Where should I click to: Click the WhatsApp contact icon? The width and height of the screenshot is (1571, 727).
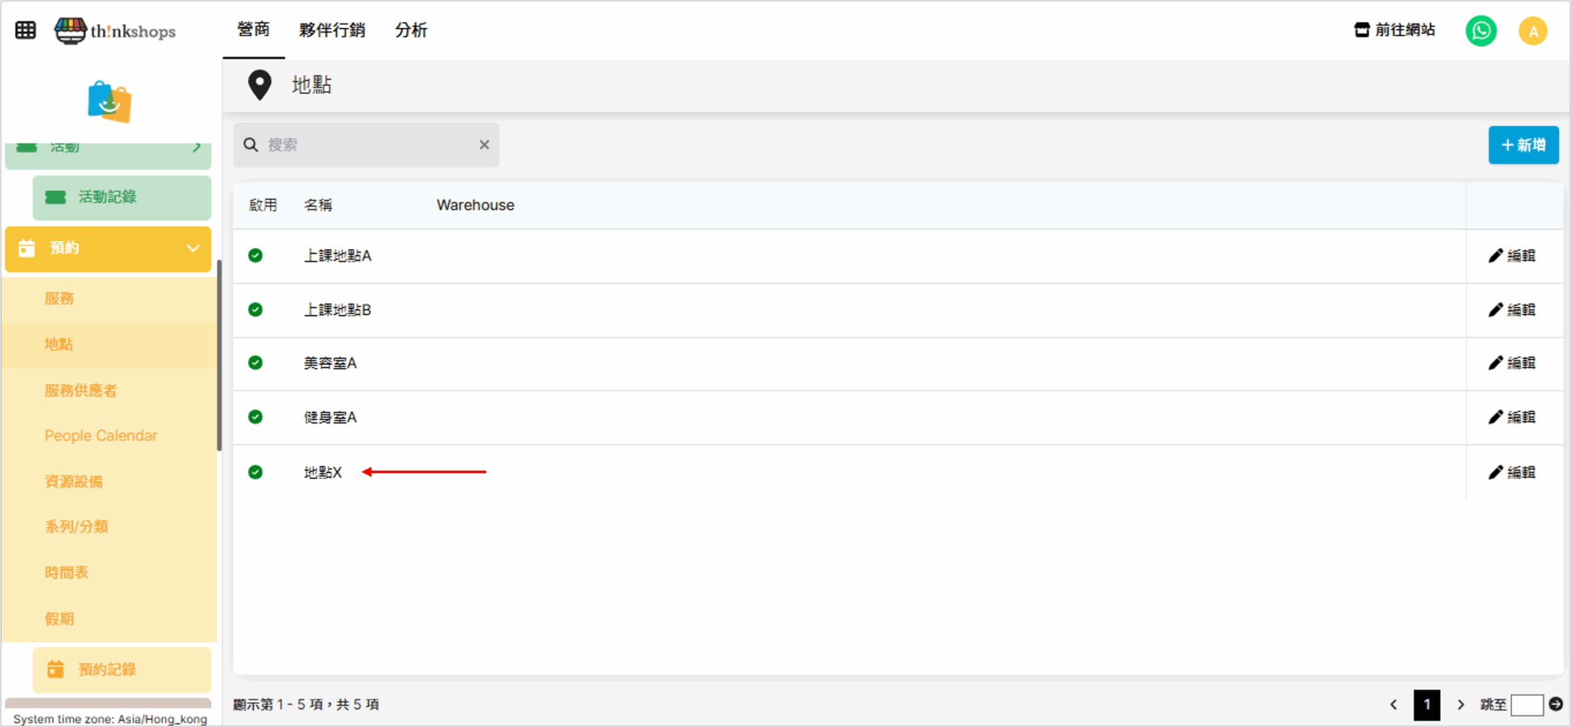coord(1480,31)
